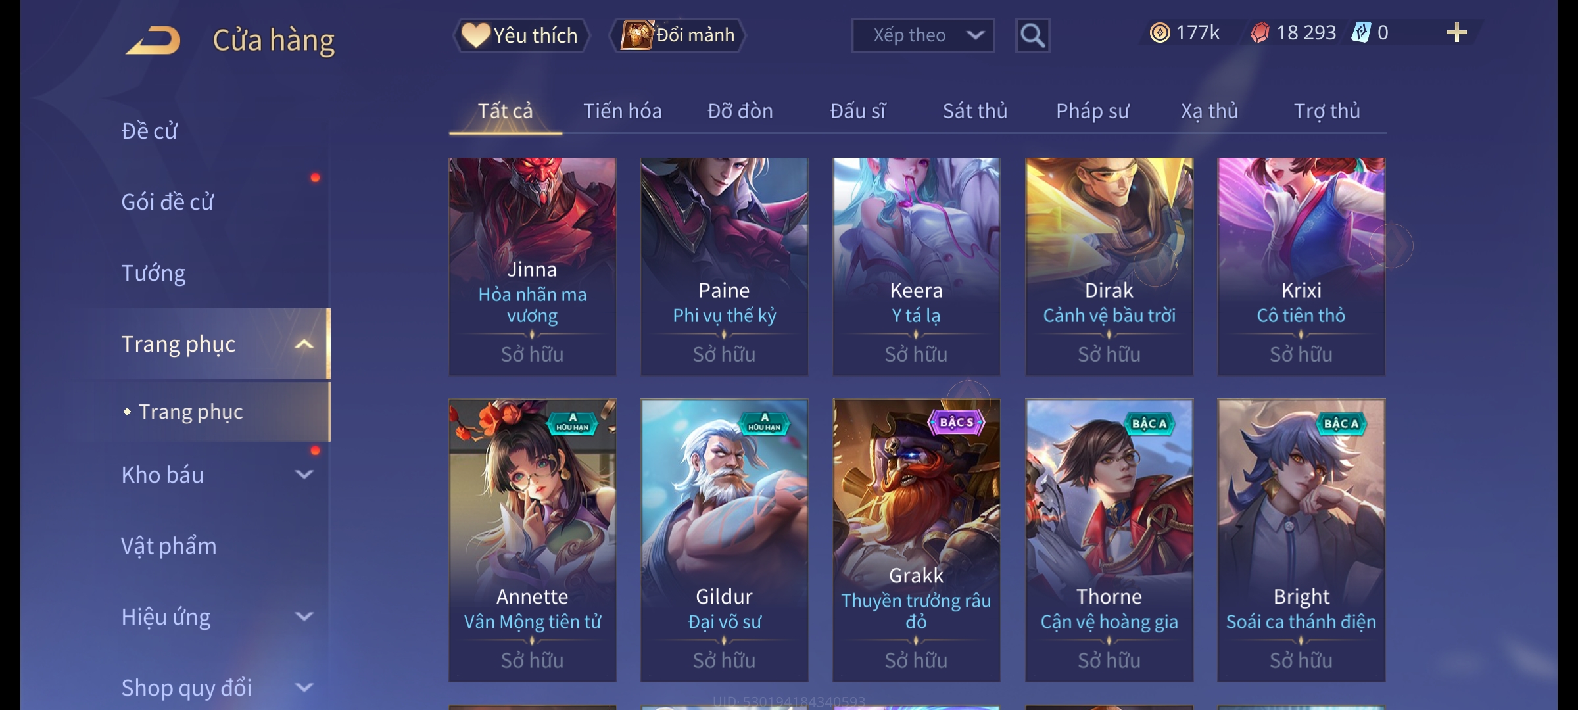Open Gói đề cử in sidebar
1578x710 pixels.
point(167,202)
